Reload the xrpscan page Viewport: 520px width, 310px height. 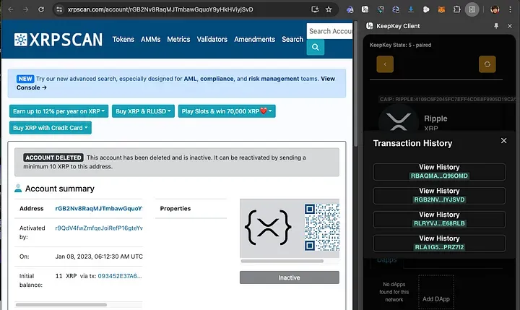point(41,9)
